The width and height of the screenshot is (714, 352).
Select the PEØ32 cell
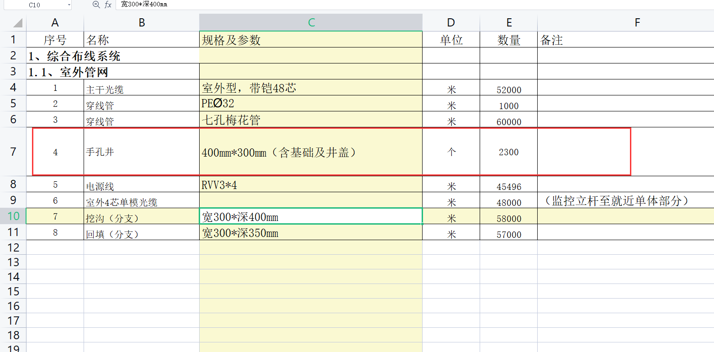[311, 104]
